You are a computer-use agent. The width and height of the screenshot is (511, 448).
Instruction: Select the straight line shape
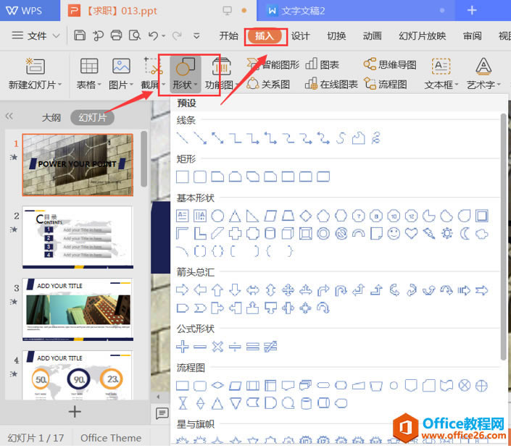(183, 138)
